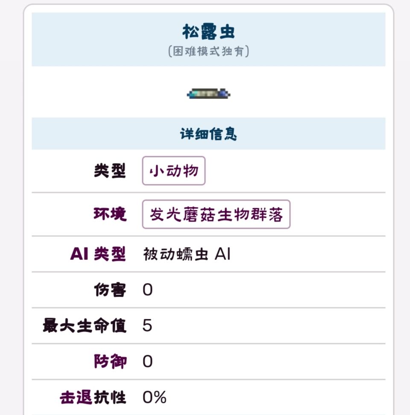
Task: Open the 困难模式独有 subtitle link
Action: click(208, 52)
